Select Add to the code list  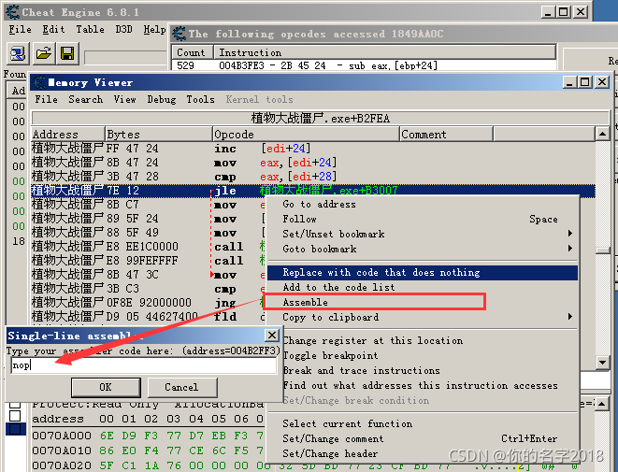click(x=423, y=288)
